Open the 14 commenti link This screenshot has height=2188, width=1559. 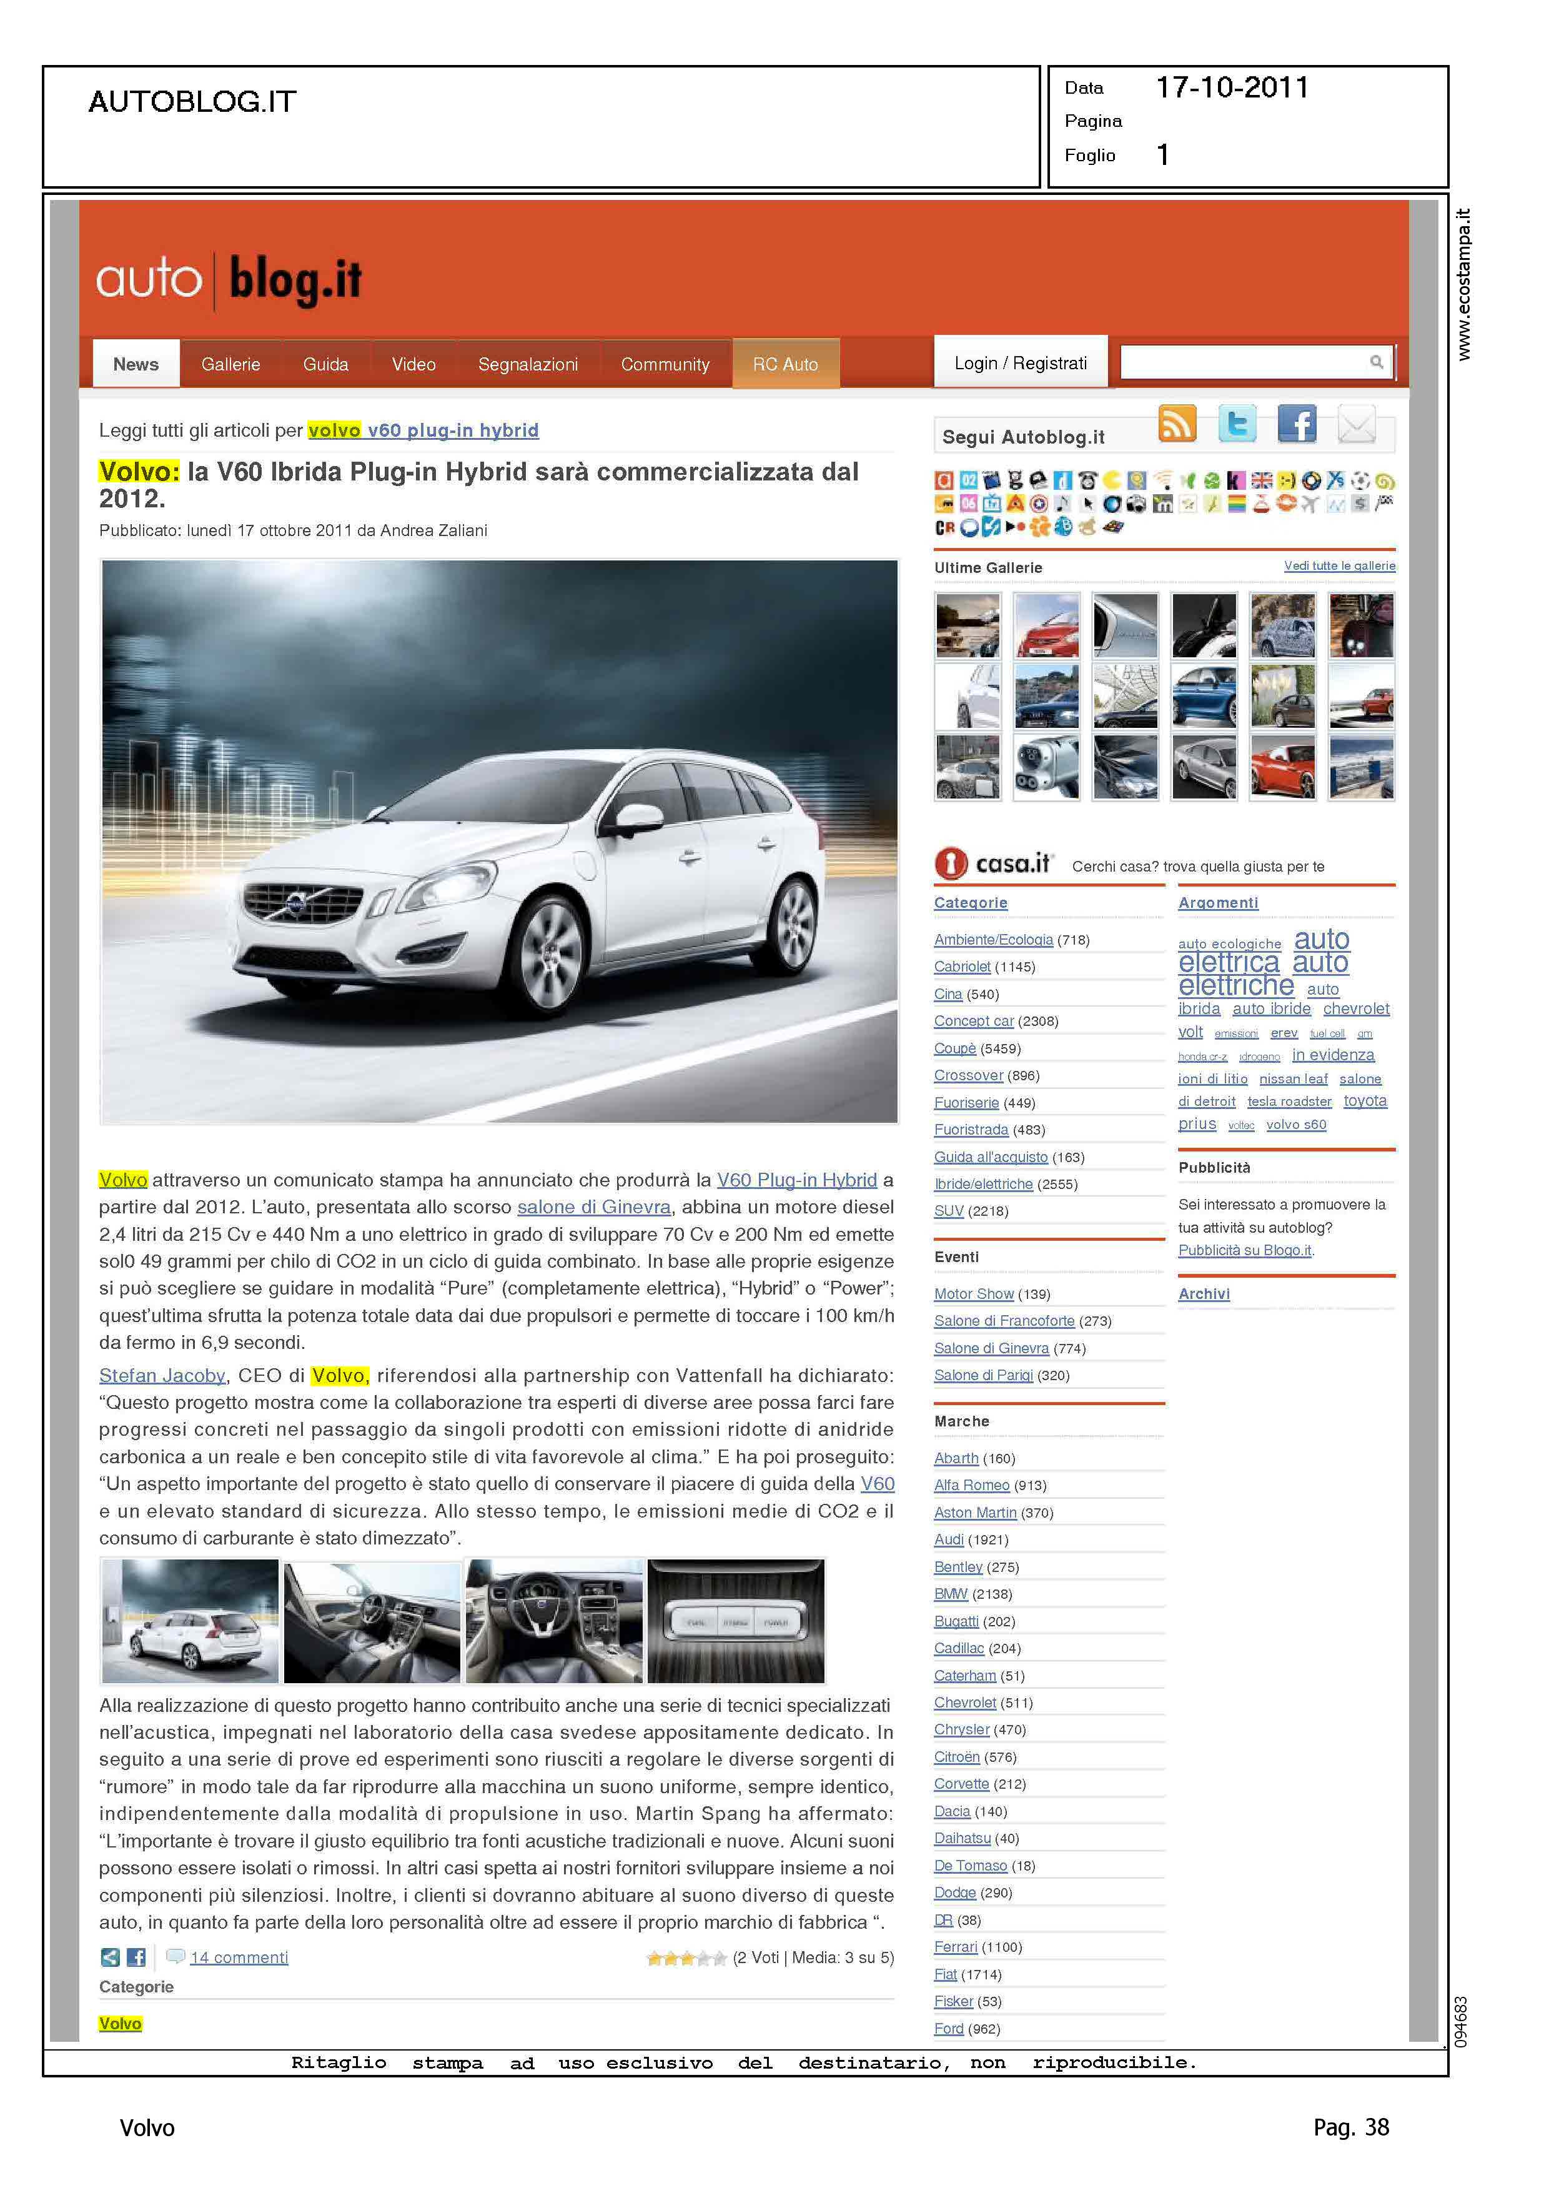coord(239,1957)
